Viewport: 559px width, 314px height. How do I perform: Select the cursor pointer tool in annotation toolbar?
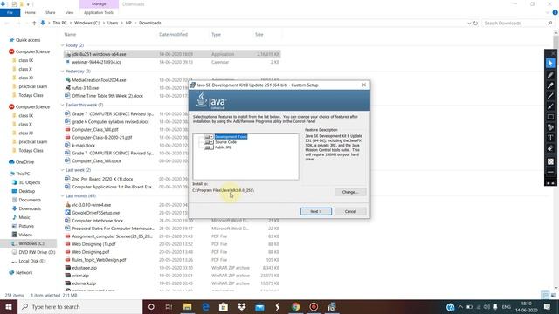[x=550, y=64]
